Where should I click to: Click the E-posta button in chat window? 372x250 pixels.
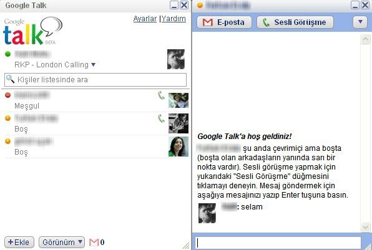click(224, 22)
